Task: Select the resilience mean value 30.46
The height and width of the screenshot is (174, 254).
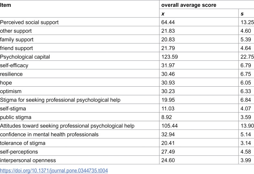Action: [x=168, y=74]
